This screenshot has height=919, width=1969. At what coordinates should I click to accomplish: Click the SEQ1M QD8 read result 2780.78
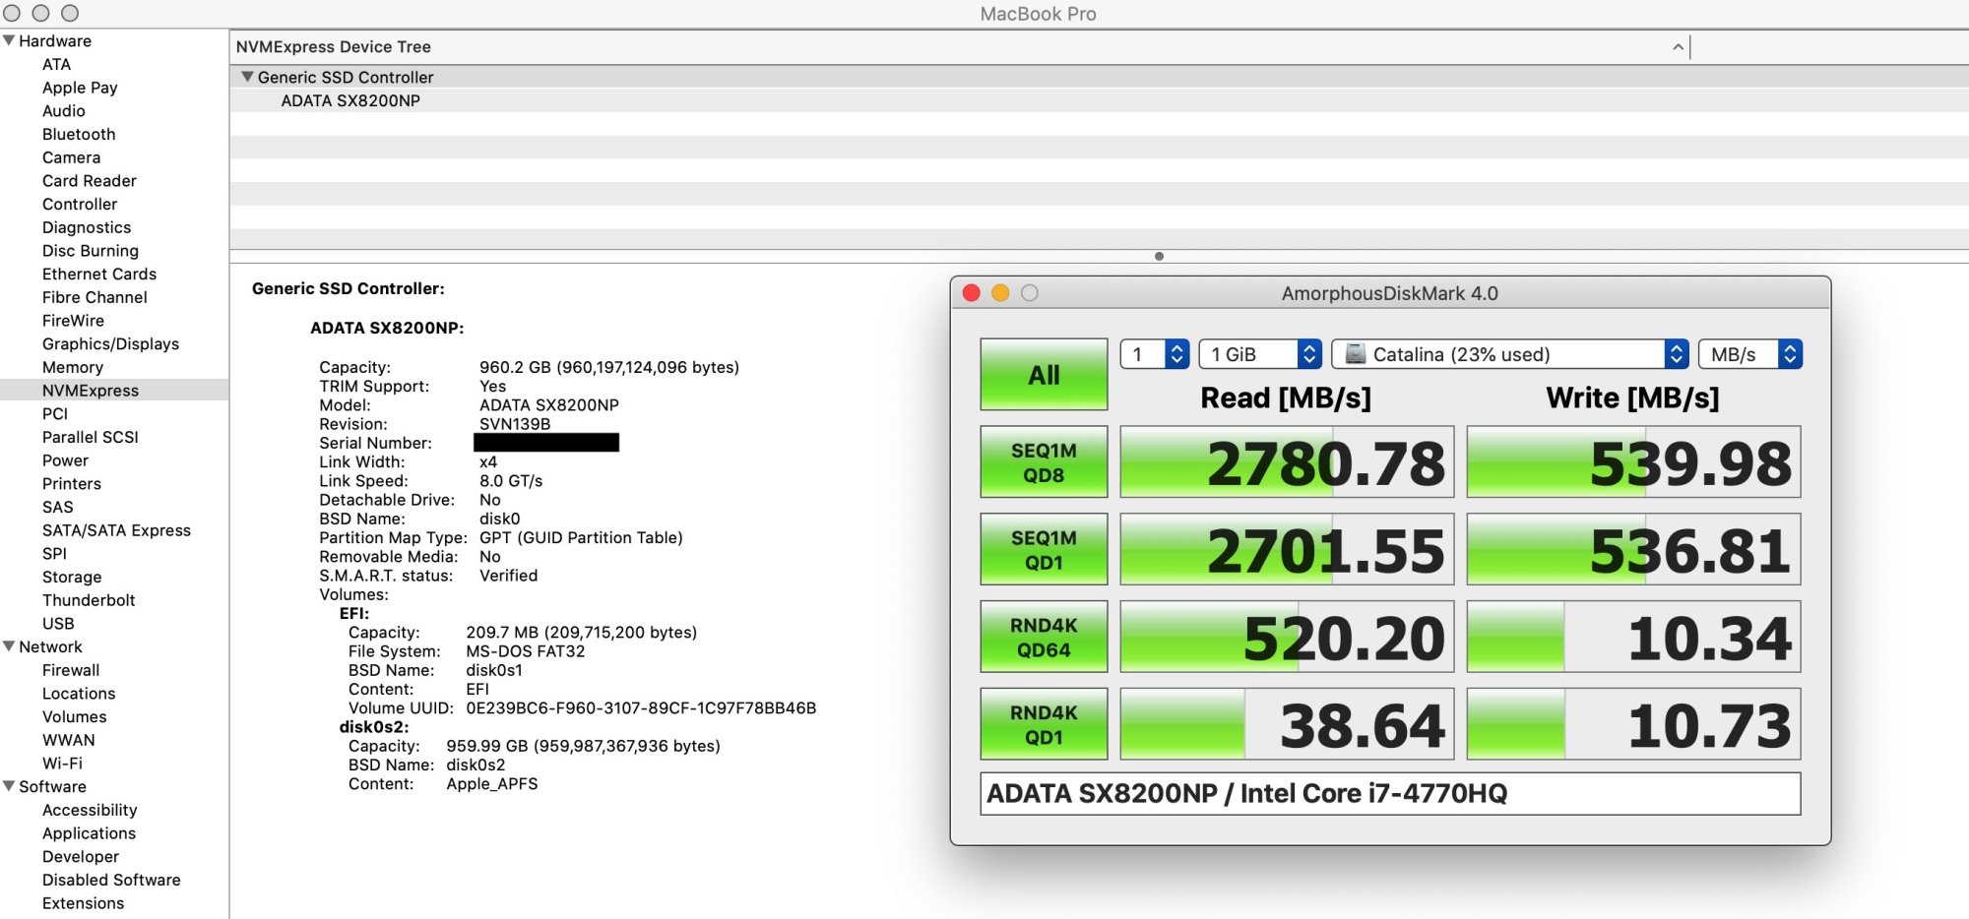1287,462
